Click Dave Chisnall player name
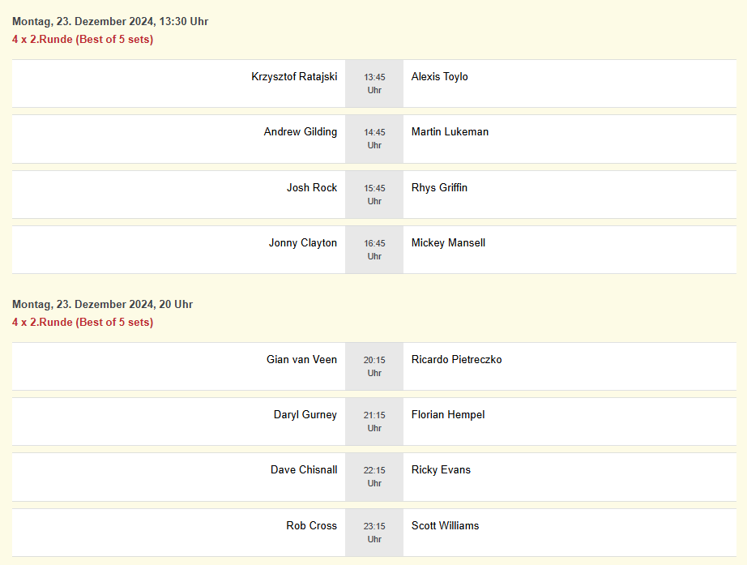Image resolution: width=747 pixels, height=565 pixels. 304,470
